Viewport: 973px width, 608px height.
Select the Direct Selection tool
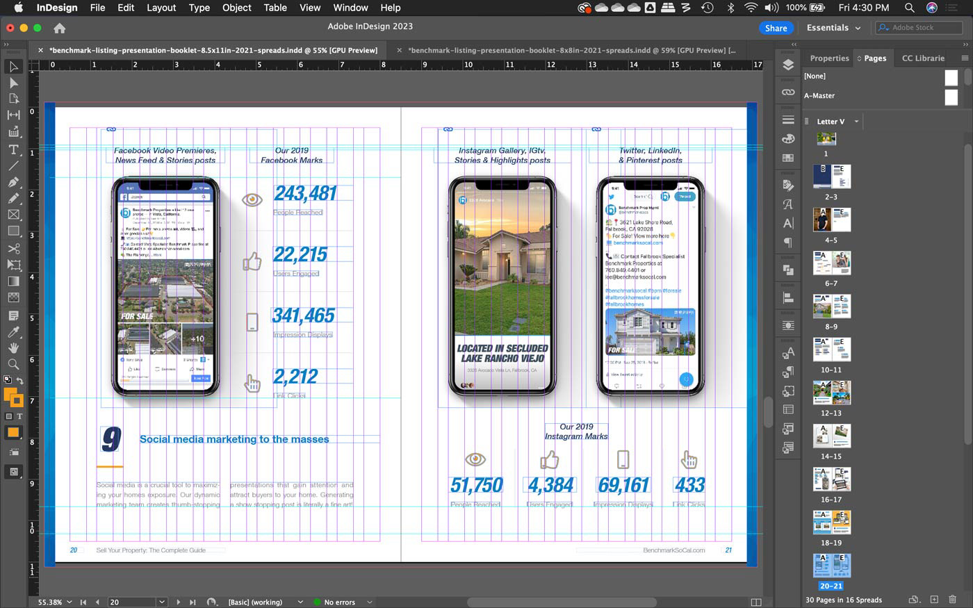(13, 83)
